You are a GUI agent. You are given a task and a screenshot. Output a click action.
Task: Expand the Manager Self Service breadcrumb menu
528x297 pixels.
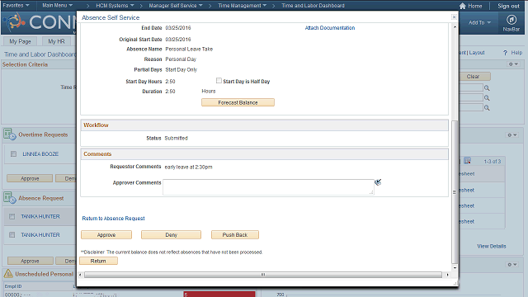(x=176, y=6)
